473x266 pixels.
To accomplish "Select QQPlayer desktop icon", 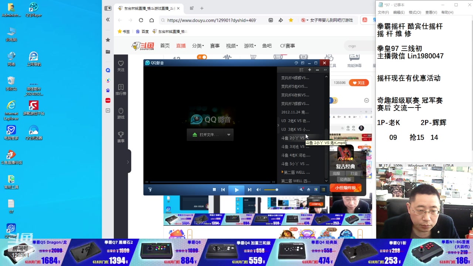I will coord(34,10).
